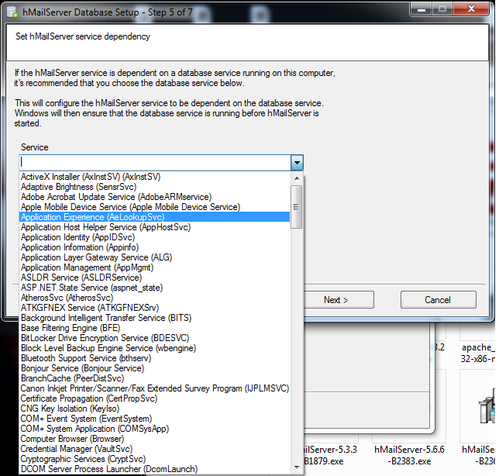Screen dimensions: 499x476
Task: Choose Canon Inkjet Extended Survey Program (IJPLMSVC)
Action: pos(155,388)
